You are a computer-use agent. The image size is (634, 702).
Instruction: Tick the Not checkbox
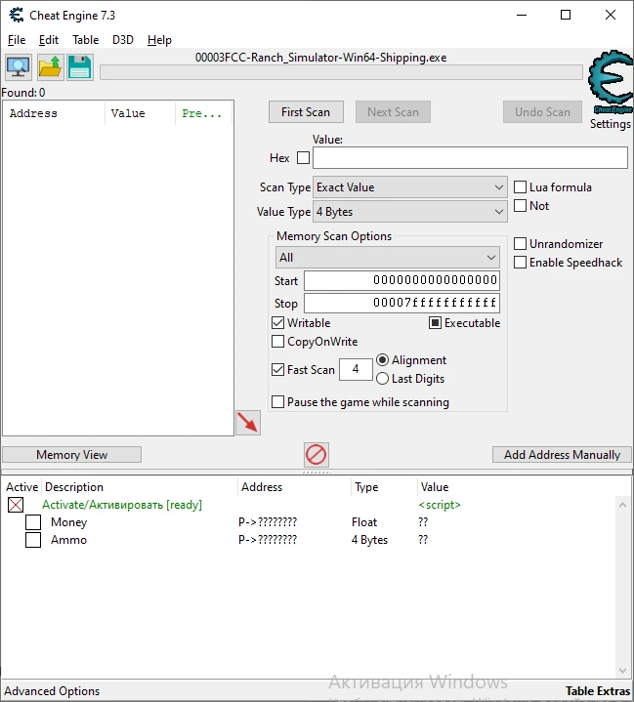[520, 205]
